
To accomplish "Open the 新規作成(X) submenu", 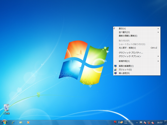I will coord(137,61).
